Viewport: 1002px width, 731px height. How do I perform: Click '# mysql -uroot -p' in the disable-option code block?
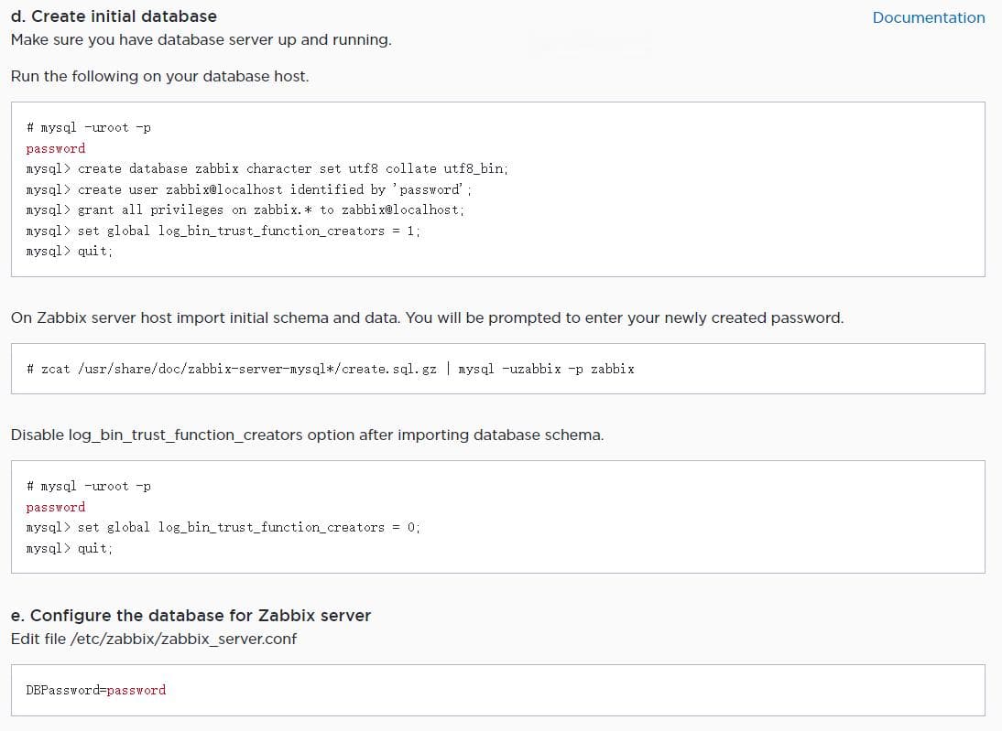coord(89,487)
